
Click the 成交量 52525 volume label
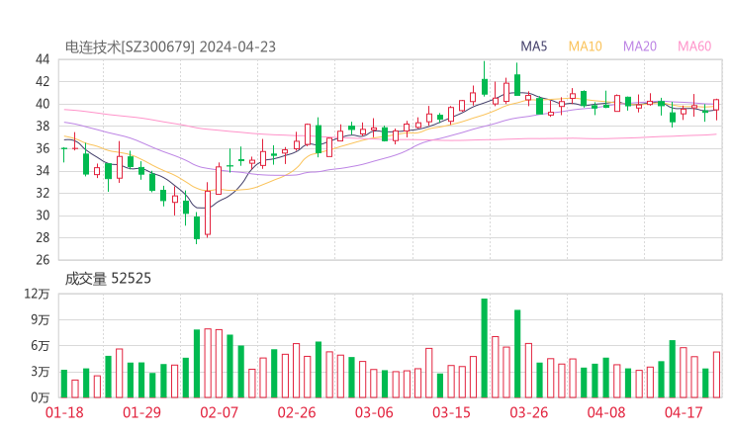(x=108, y=279)
